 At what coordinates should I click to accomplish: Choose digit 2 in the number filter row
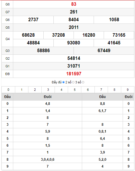click(x=35, y=90)
